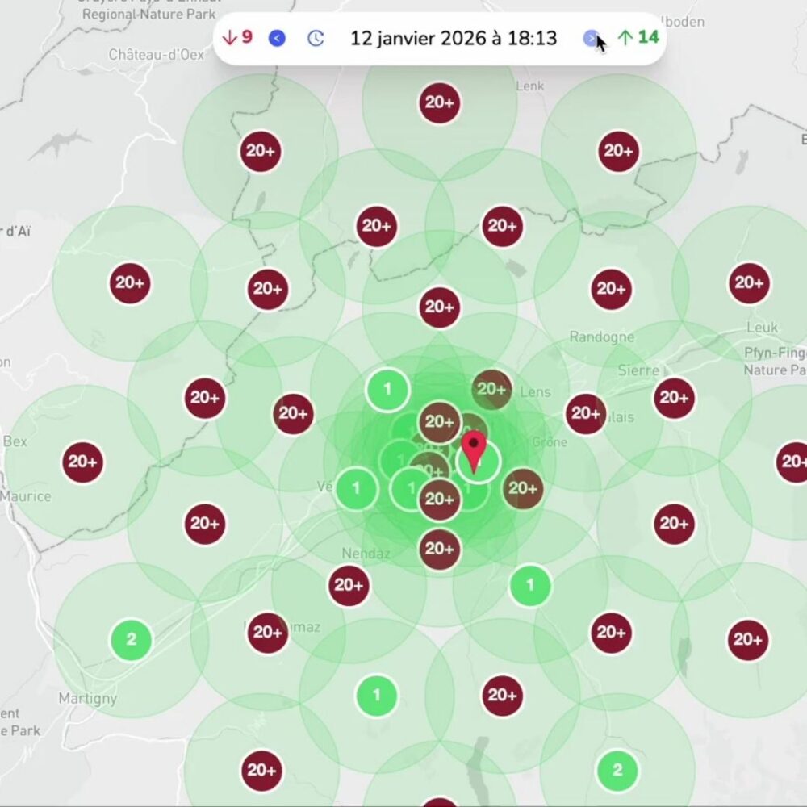Image resolution: width=807 pixels, height=807 pixels.
Task: Select the green 1 cluster left of center
Action: pos(356,487)
